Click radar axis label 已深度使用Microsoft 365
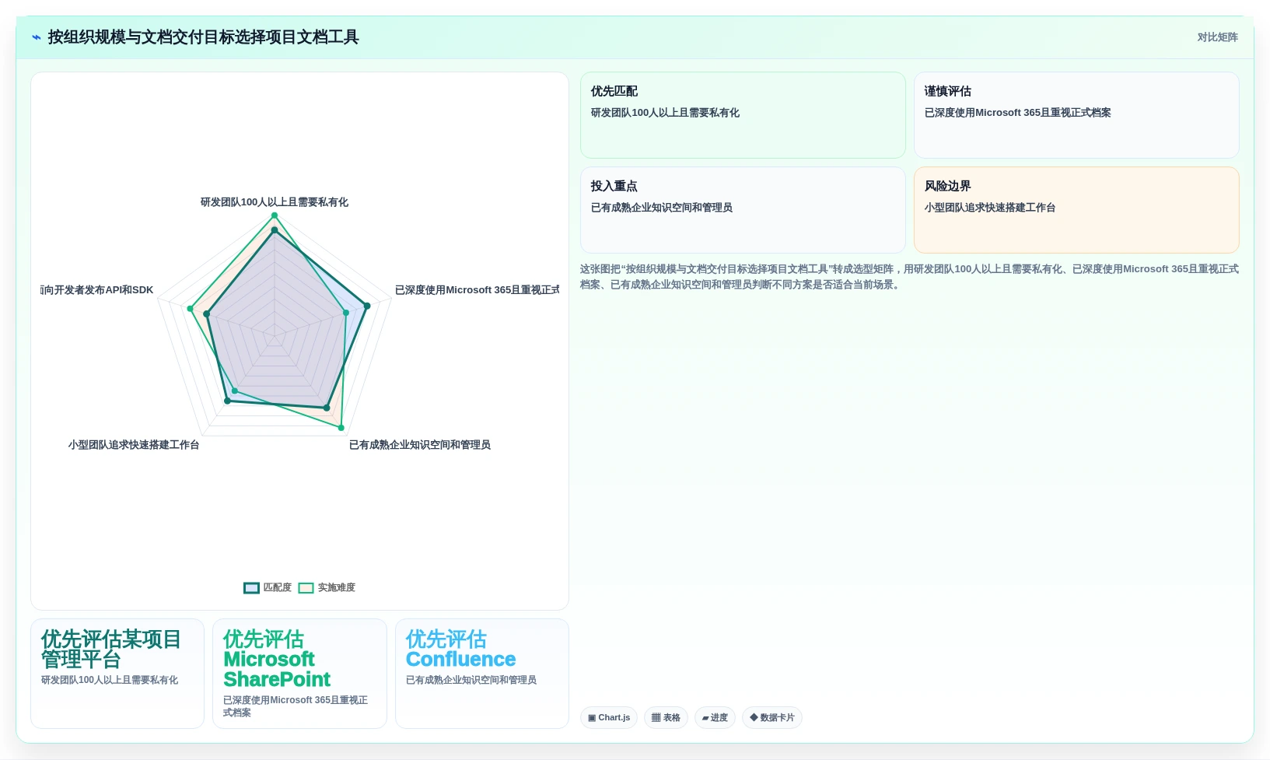This screenshot has width=1270, height=760. point(477,290)
